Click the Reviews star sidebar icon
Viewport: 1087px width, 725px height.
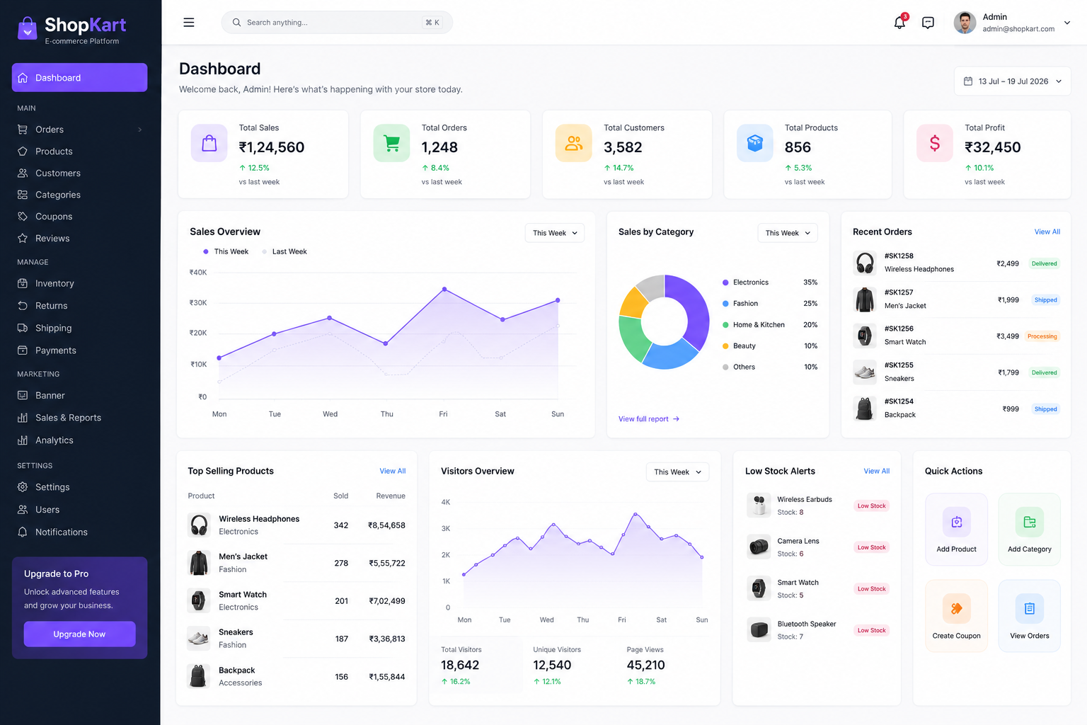click(23, 239)
